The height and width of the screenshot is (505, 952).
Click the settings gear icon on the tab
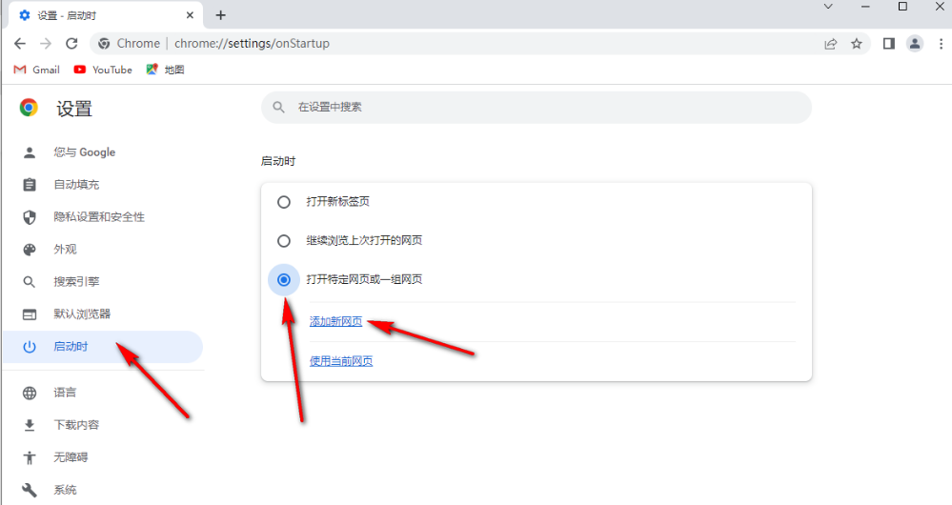[x=24, y=15]
